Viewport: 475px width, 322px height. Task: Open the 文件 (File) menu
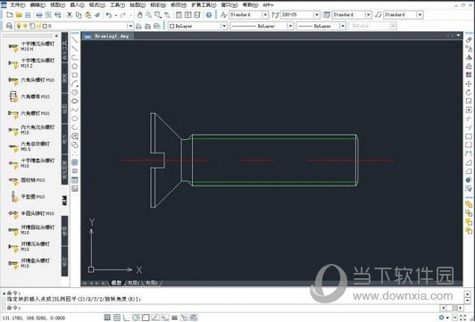click(x=18, y=4)
